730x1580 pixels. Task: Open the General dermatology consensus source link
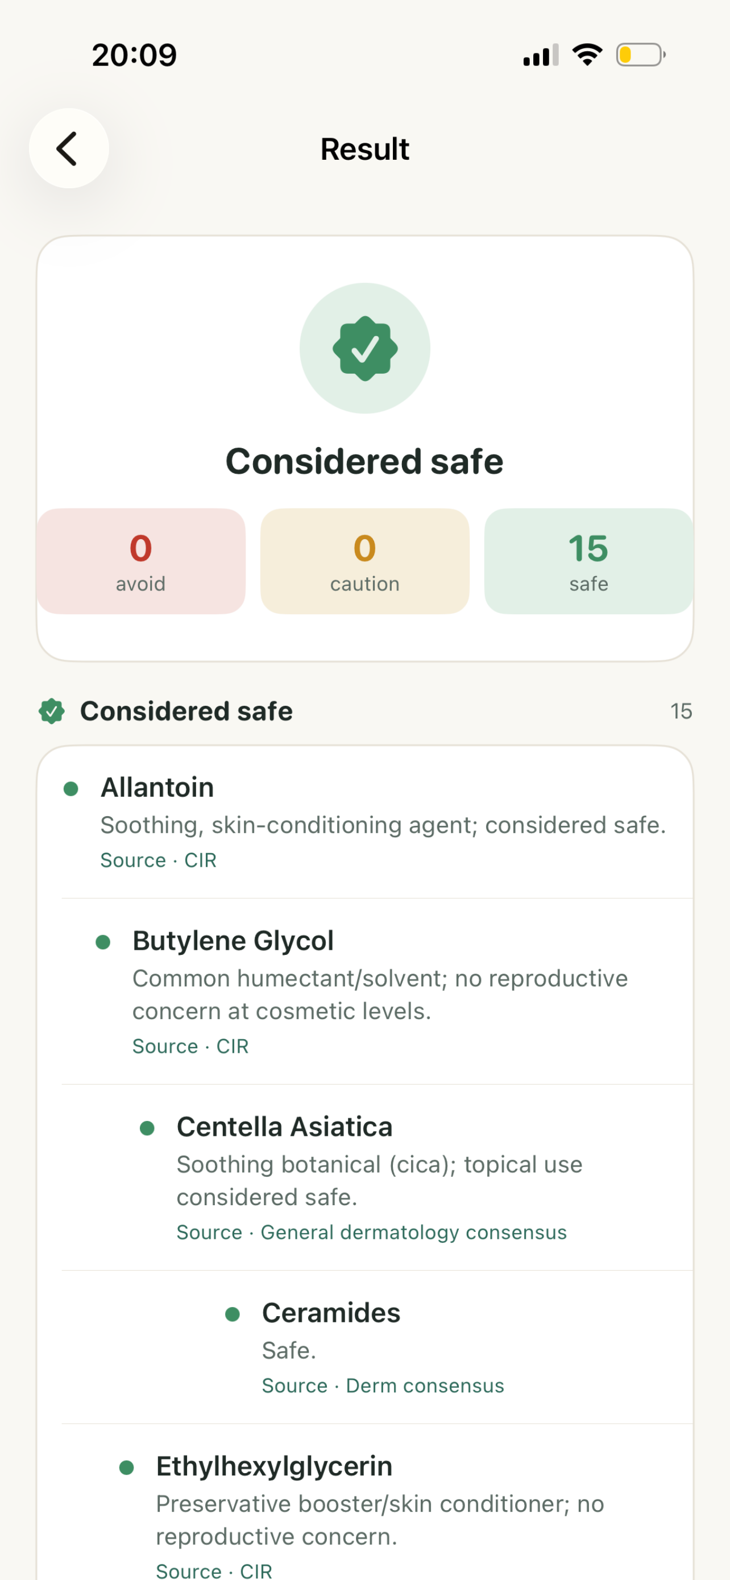click(371, 1232)
